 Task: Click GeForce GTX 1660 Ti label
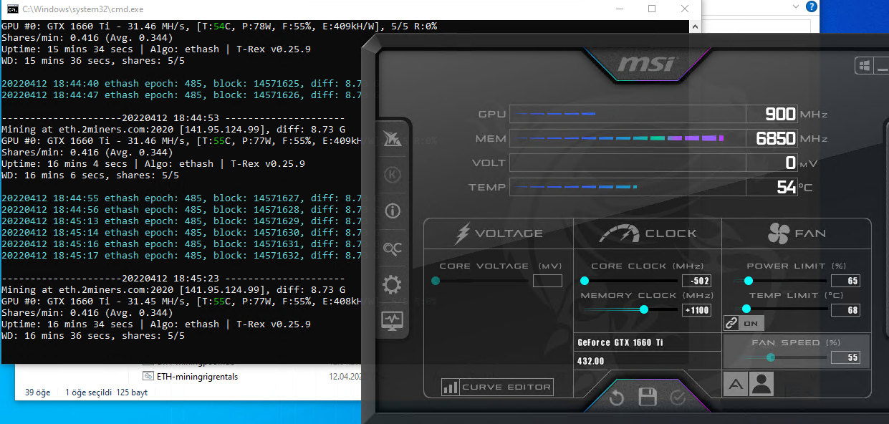pos(620,342)
